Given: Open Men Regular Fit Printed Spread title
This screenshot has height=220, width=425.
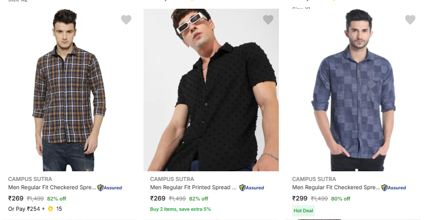Looking at the screenshot, I should (193, 188).
